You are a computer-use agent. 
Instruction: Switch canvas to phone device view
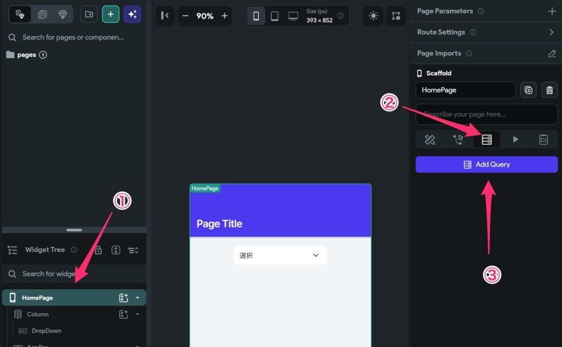256,16
